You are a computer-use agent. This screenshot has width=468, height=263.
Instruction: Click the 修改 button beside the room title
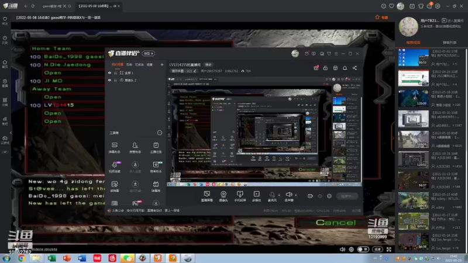[x=208, y=65]
